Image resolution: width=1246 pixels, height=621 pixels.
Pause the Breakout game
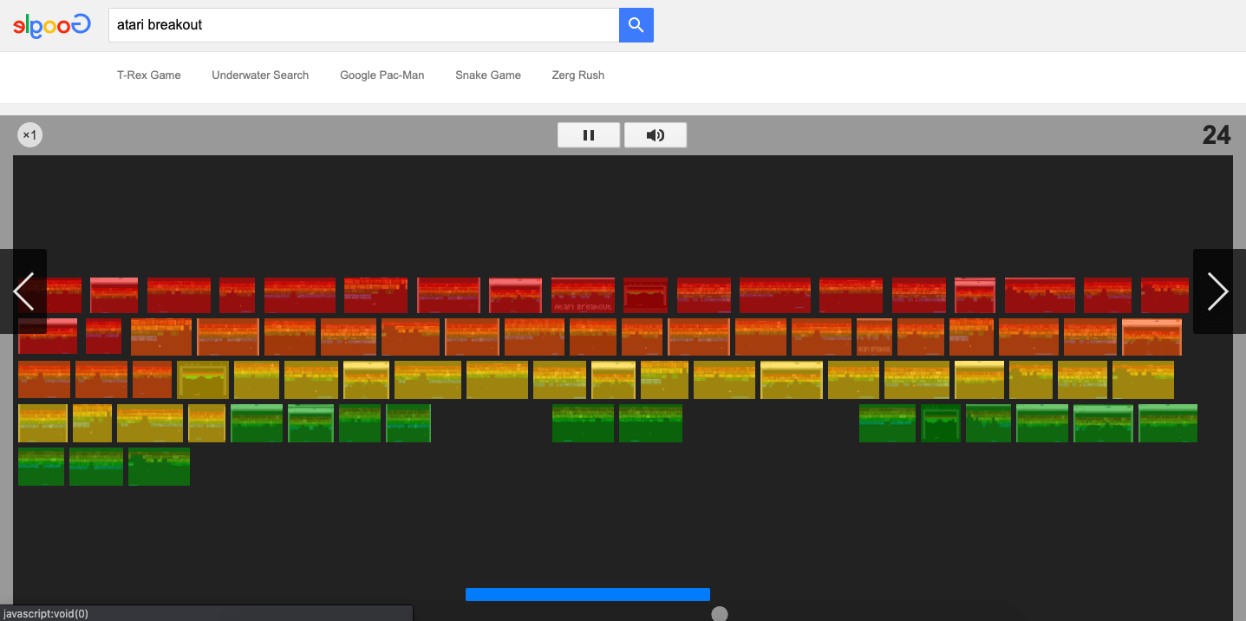[589, 135]
